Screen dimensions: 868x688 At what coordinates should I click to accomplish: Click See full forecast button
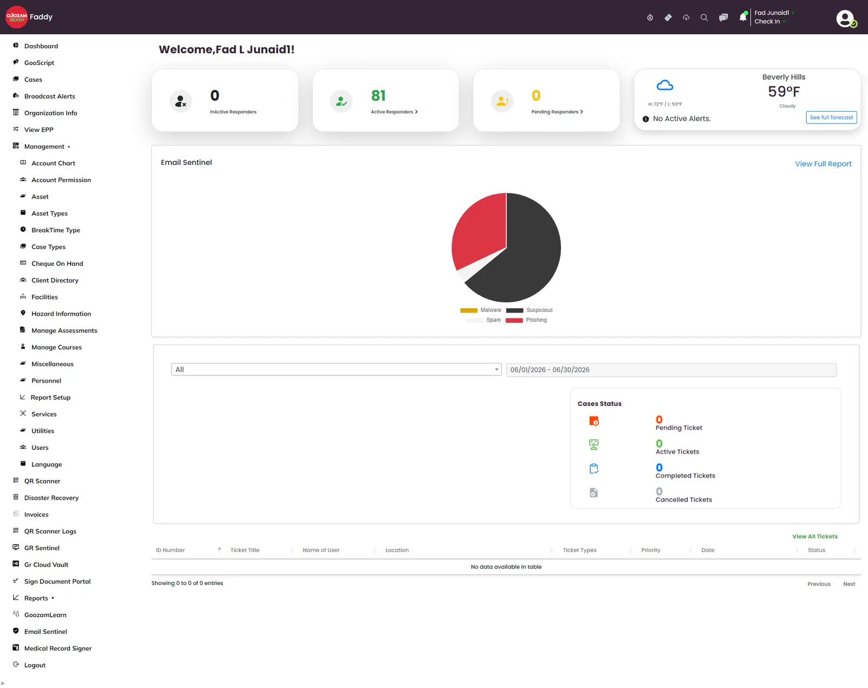pos(831,117)
